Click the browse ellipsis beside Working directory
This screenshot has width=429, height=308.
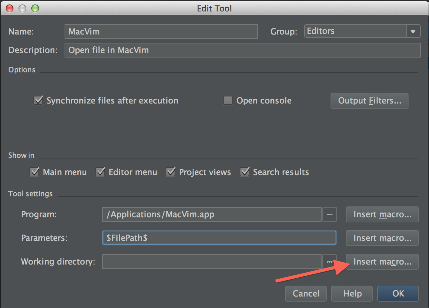330,262
